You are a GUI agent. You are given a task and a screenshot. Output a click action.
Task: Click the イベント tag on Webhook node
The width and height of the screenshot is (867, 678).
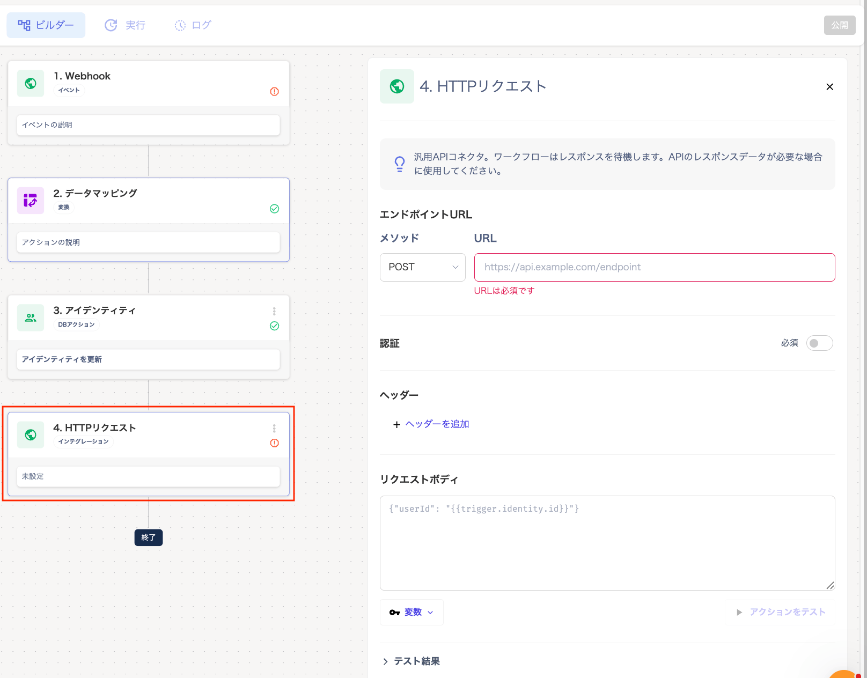tap(69, 90)
